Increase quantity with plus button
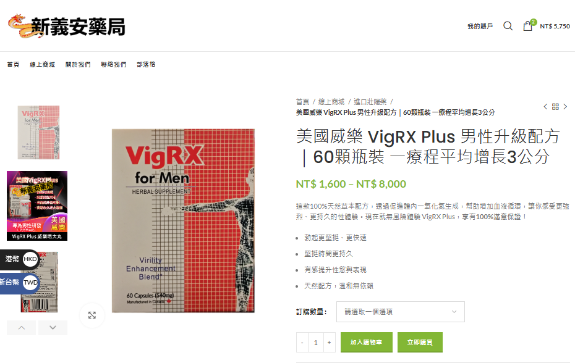 [x=330, y=343]
